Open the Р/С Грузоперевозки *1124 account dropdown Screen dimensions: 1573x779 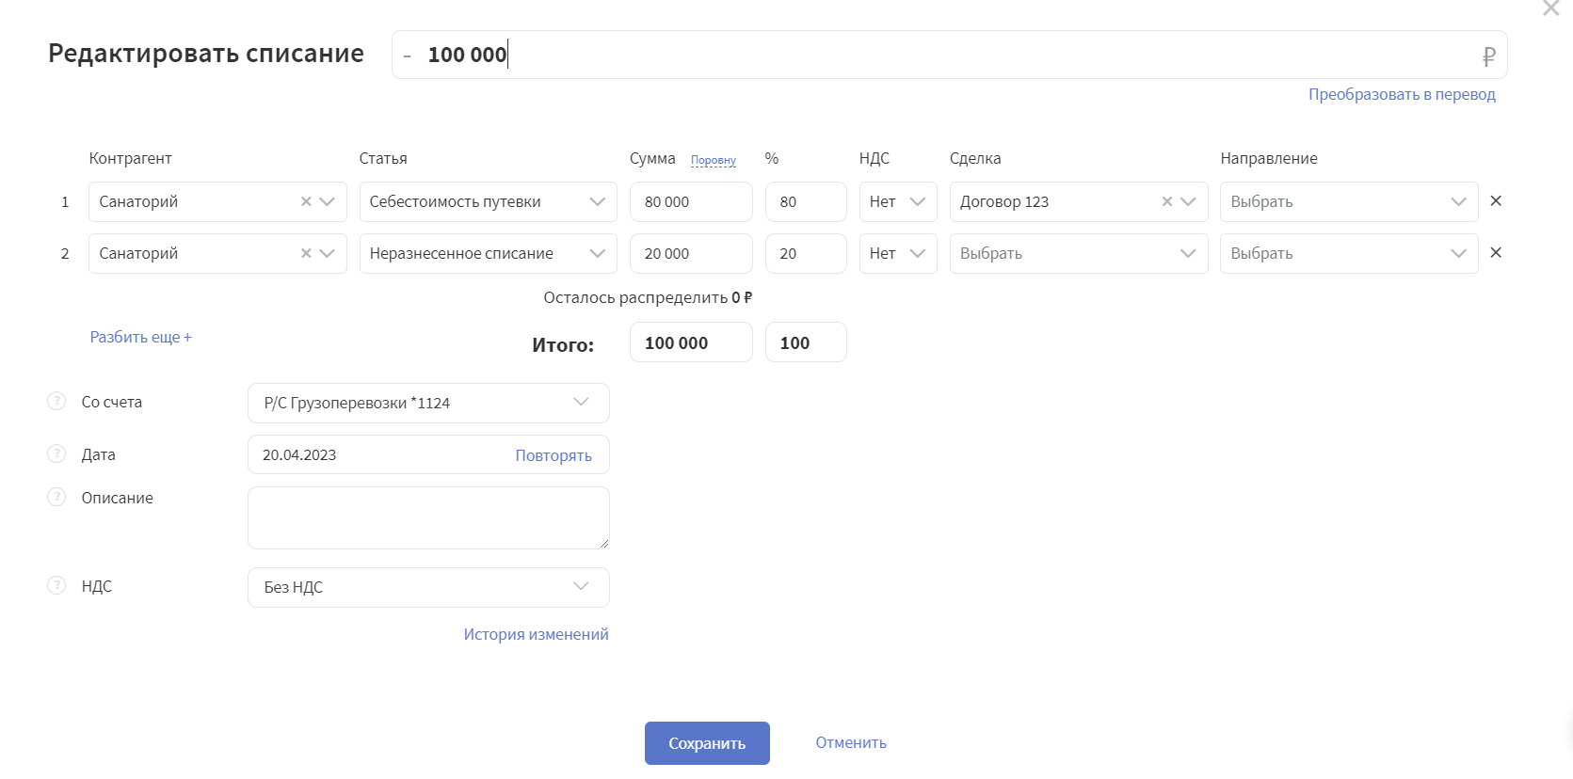click(x=428, y=403)
